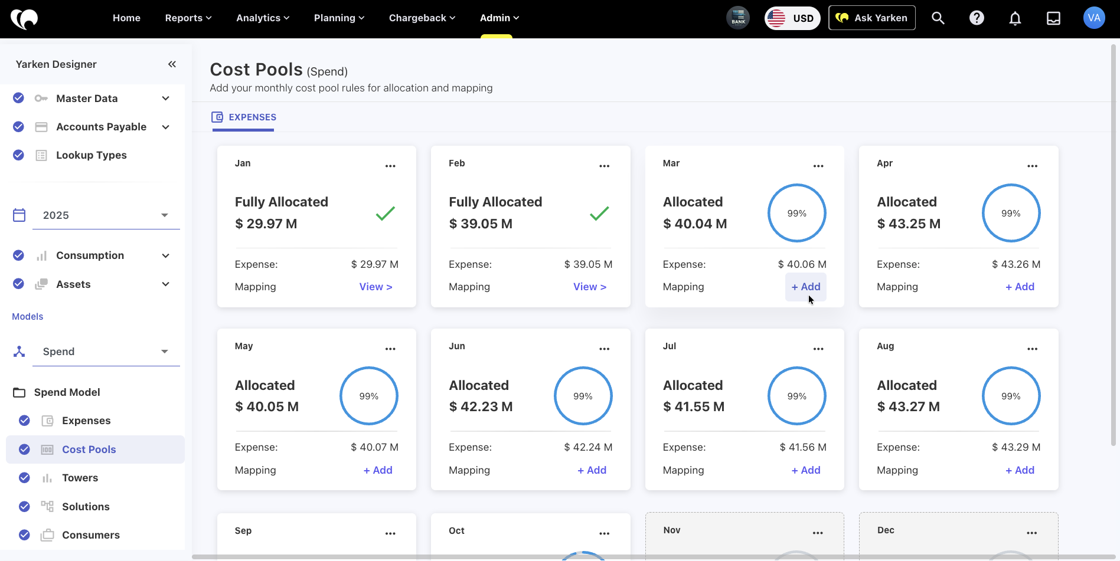Open the USD currency selector

(792, 18)
